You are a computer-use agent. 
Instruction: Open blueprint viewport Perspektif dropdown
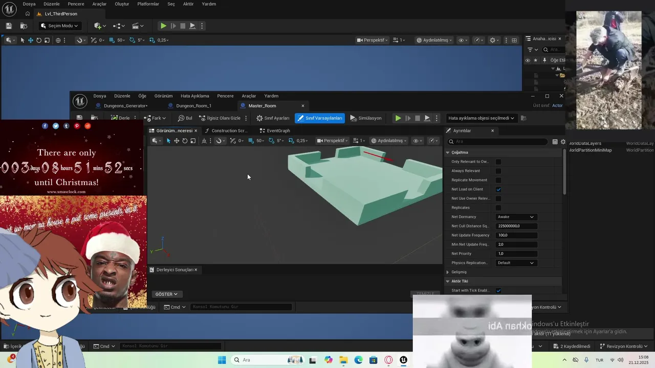[333, 141]
